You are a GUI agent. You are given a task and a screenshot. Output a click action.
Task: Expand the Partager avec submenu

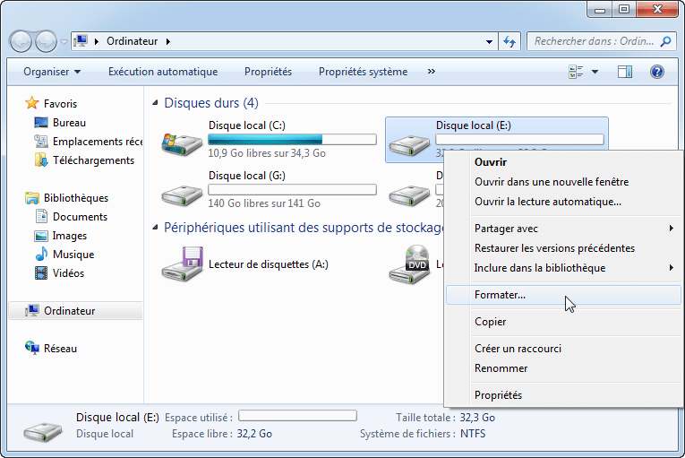point(563,229)
